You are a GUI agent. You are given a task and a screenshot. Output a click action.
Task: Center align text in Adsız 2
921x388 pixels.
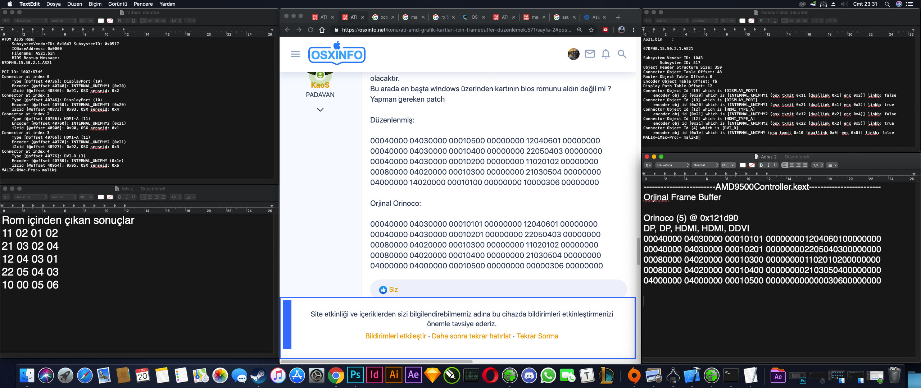791,165
